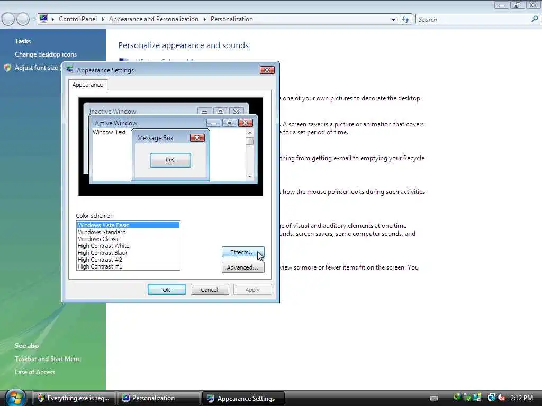This screenshot has width=542, height=406.
Task: Open address bar history dropdown
Action: 393,20
